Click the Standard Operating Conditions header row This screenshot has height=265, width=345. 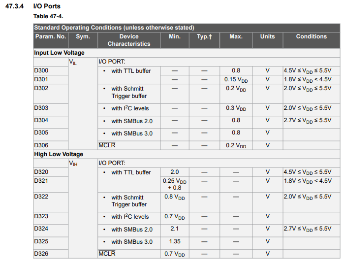[x=187, y=28]
